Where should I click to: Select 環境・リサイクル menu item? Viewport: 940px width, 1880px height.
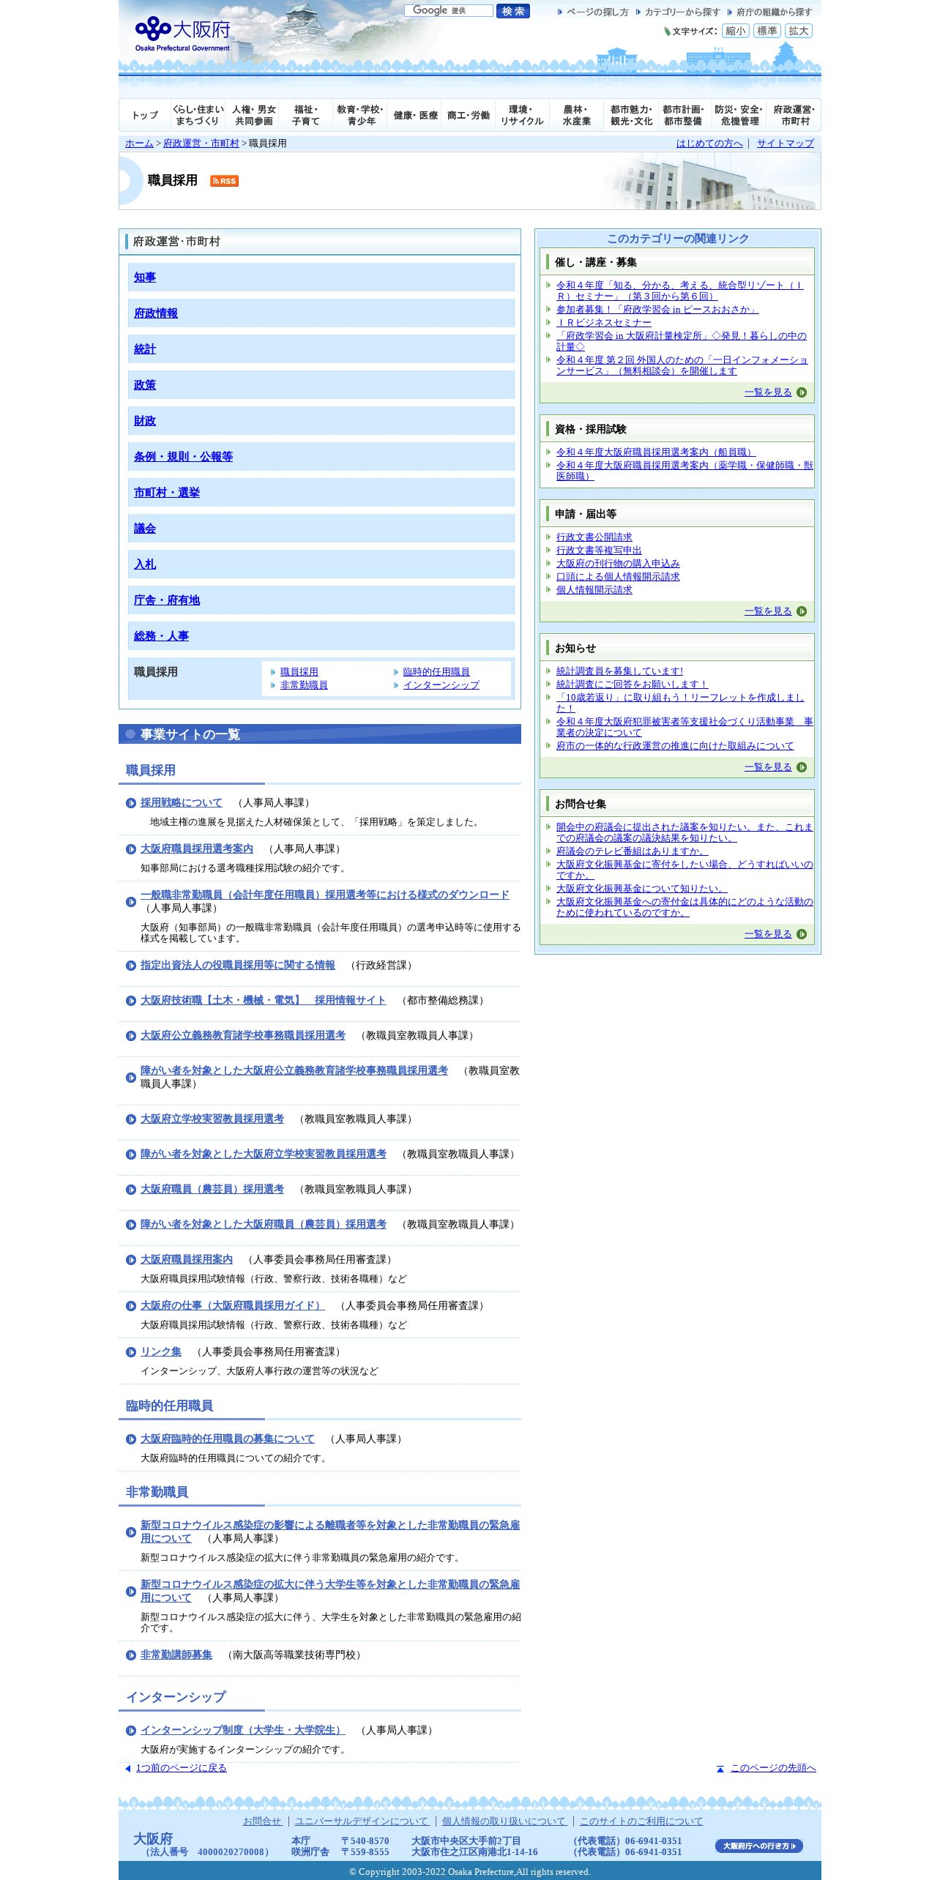(522, 115)
